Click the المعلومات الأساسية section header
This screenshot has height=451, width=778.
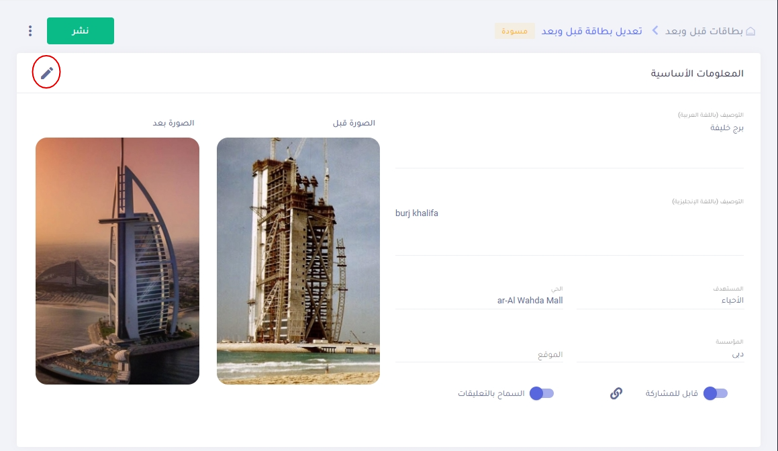[x=697, y=73]
